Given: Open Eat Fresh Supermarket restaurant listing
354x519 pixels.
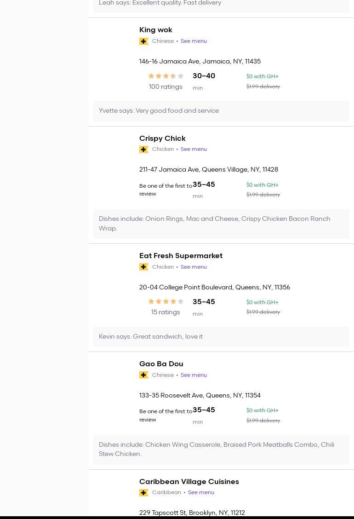Looking at the screenshot, I should pos(181,256).
